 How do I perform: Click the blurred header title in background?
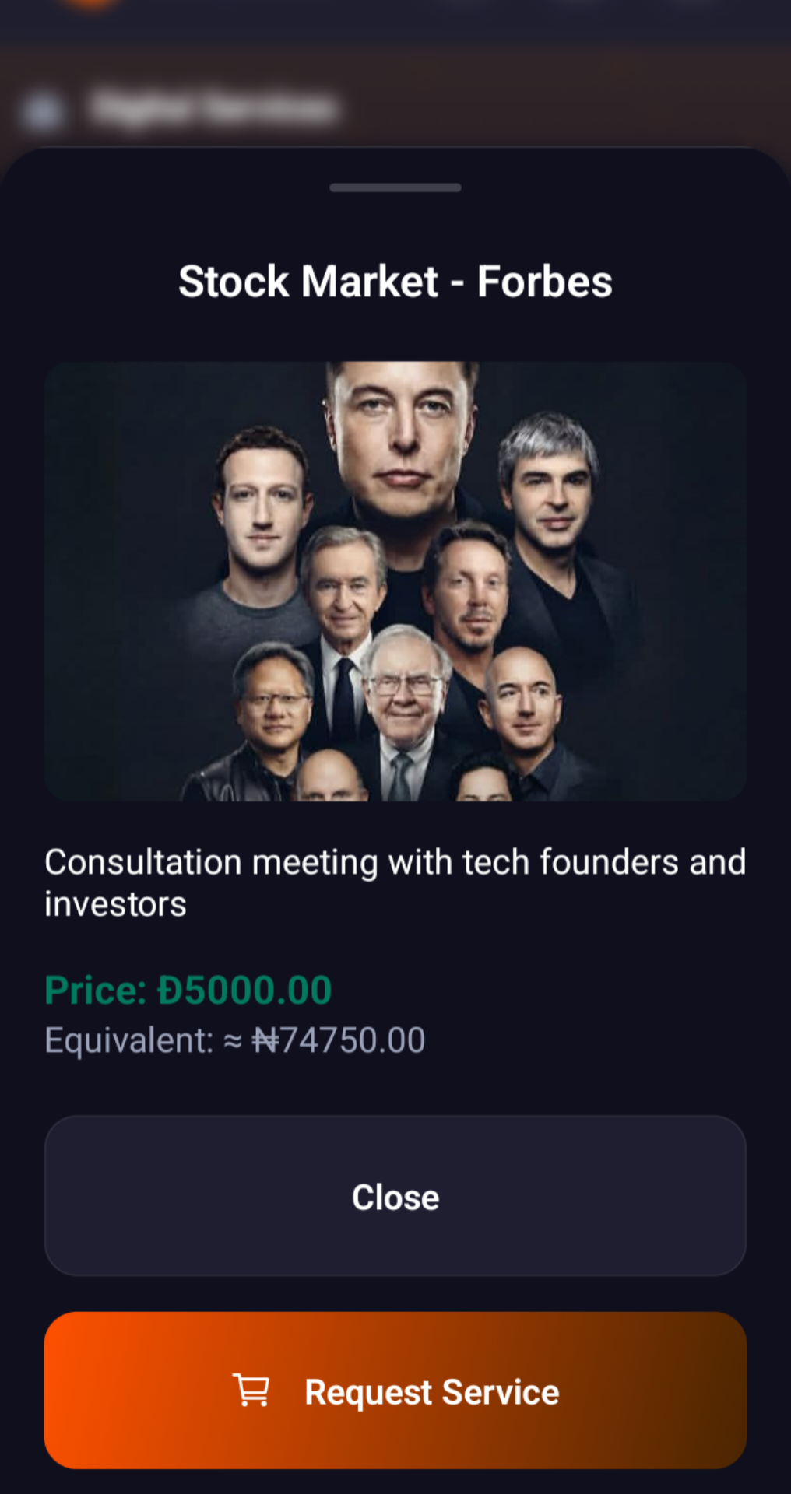tap(214, 107)
